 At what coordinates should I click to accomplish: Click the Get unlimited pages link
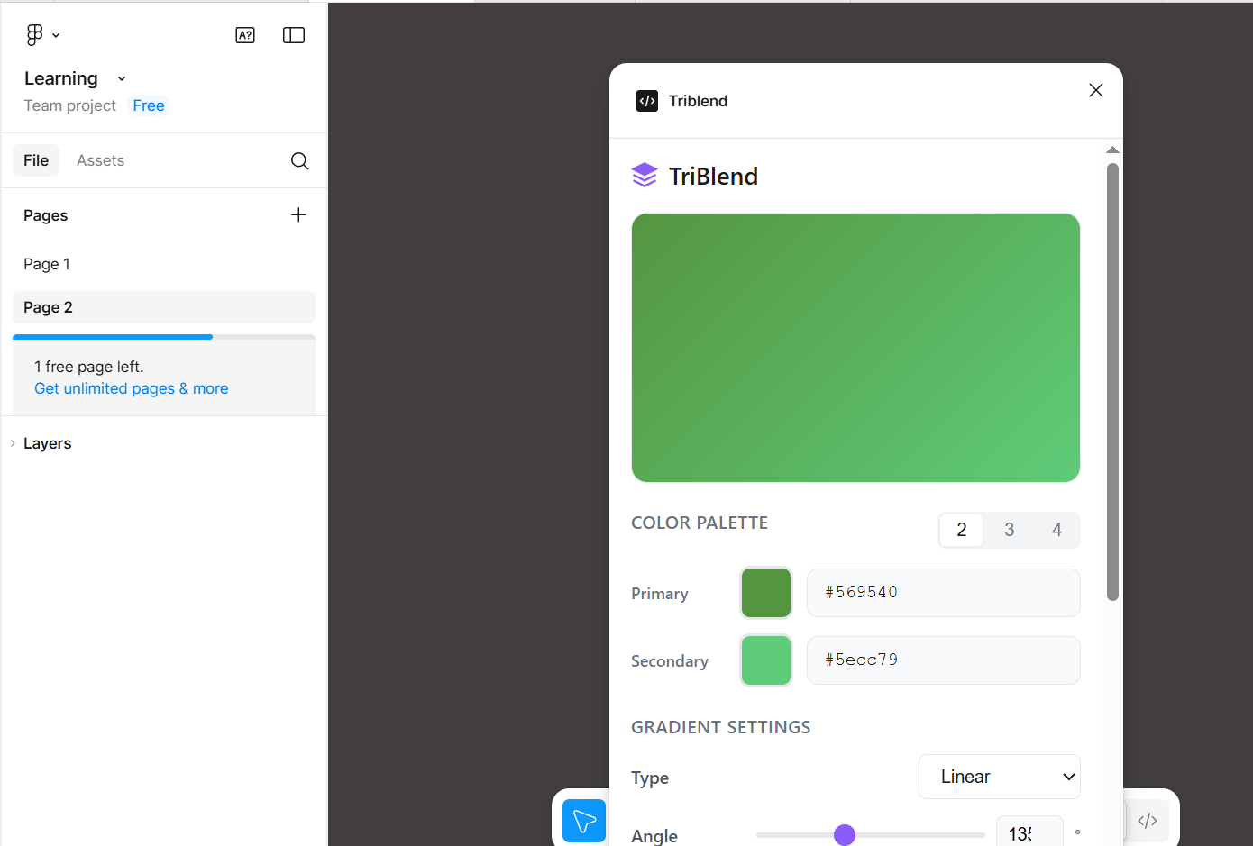coord(131,388)
